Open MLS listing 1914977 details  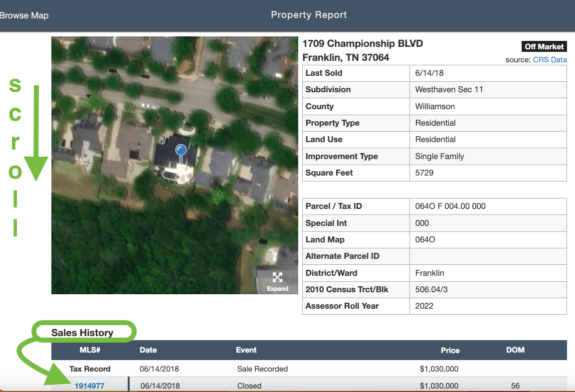90,386
